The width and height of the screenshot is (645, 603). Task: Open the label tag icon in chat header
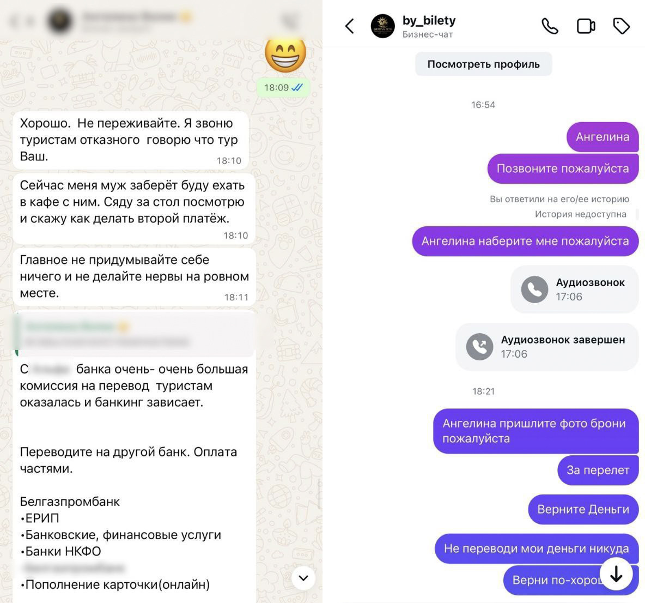621,26
